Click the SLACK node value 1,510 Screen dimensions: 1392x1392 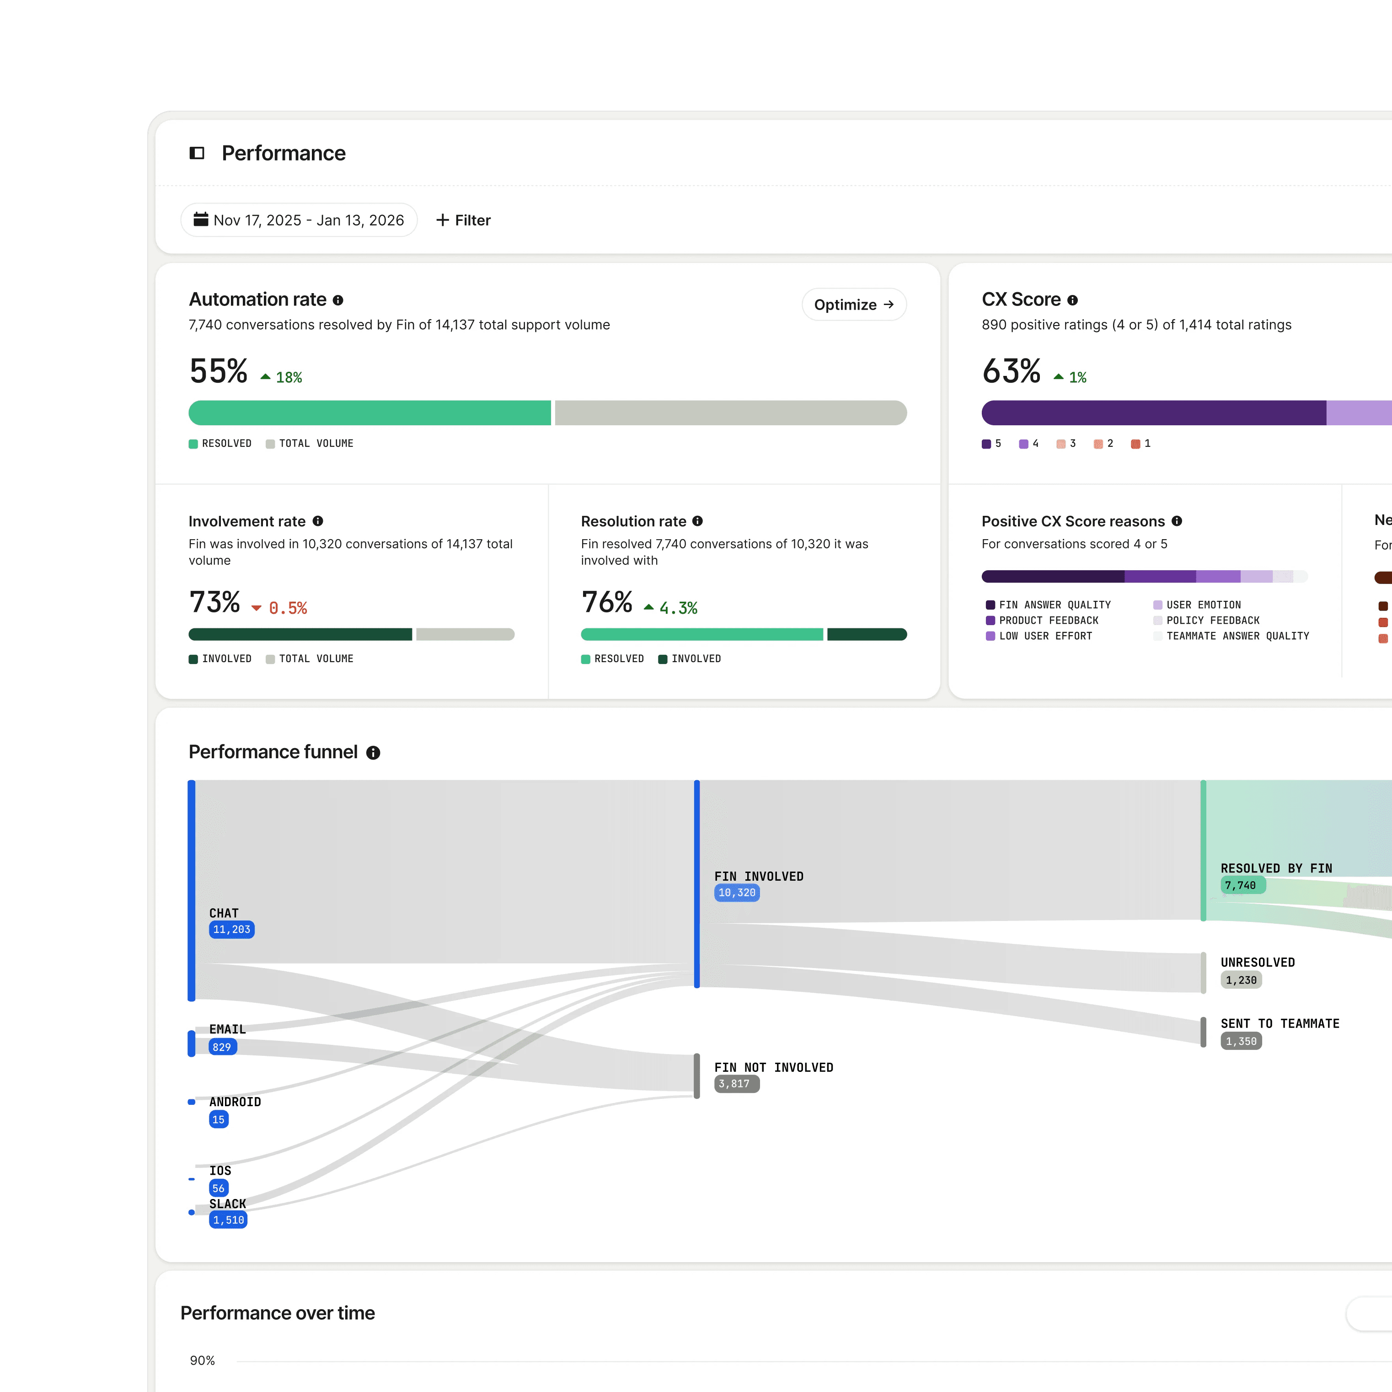(228, 1221)
